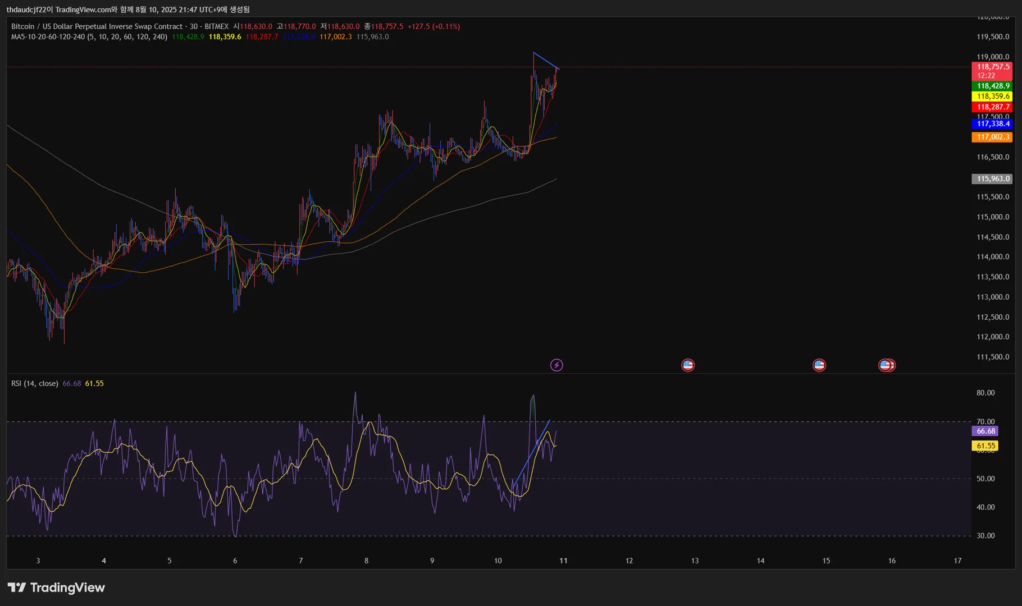Click the 70.00 level on the RSI scale

tap(985, 421)
